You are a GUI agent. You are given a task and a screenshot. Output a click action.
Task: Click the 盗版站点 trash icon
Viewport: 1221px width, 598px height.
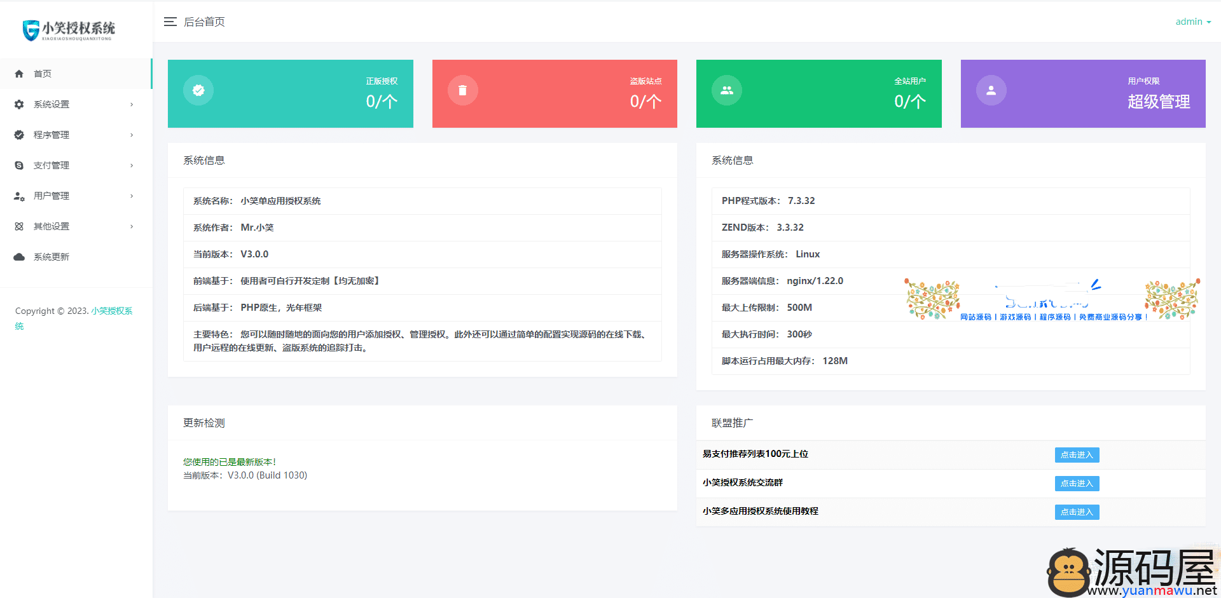point(462,90)
